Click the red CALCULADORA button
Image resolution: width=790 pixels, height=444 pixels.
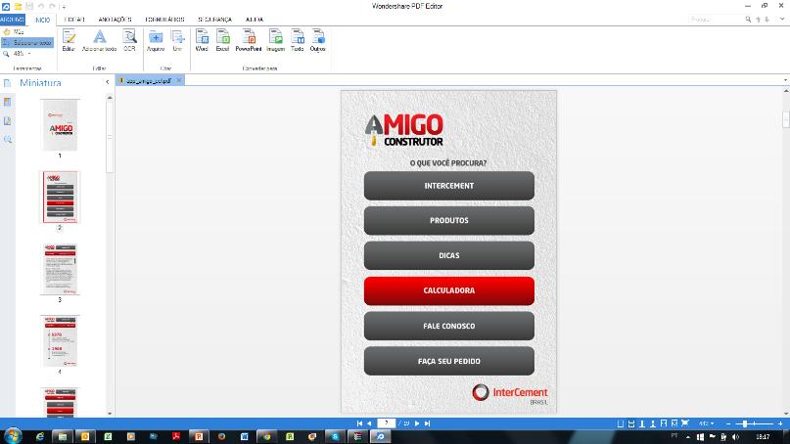[x=449, y=290]
